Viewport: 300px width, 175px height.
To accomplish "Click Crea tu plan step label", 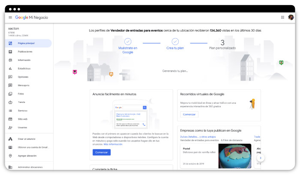I will tap(175, 48).
